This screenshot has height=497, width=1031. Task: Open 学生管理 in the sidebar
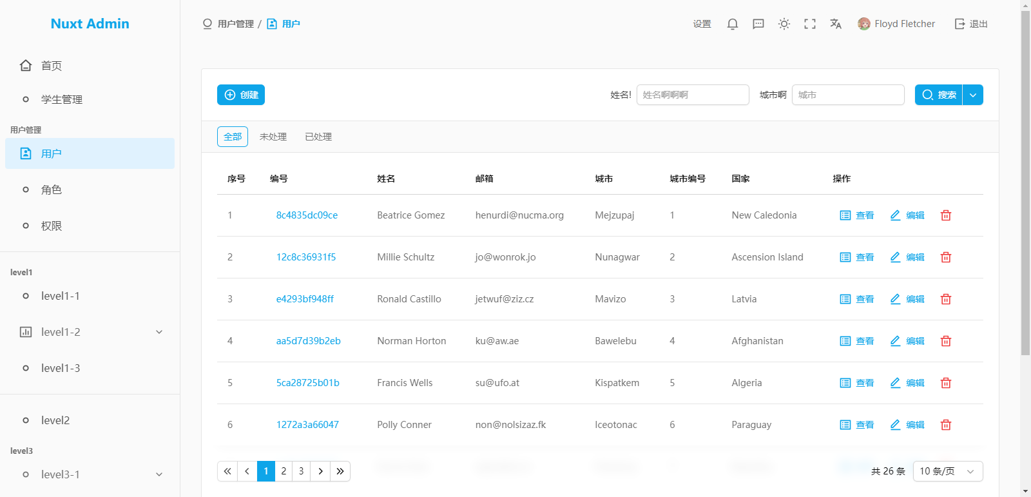tap(90, 99)
